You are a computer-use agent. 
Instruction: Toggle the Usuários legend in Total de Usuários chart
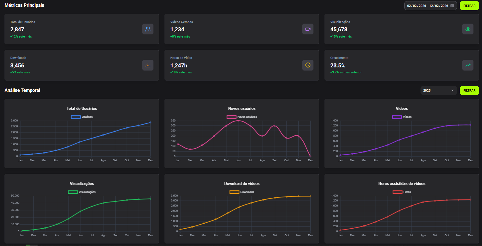tap(82, 117)
